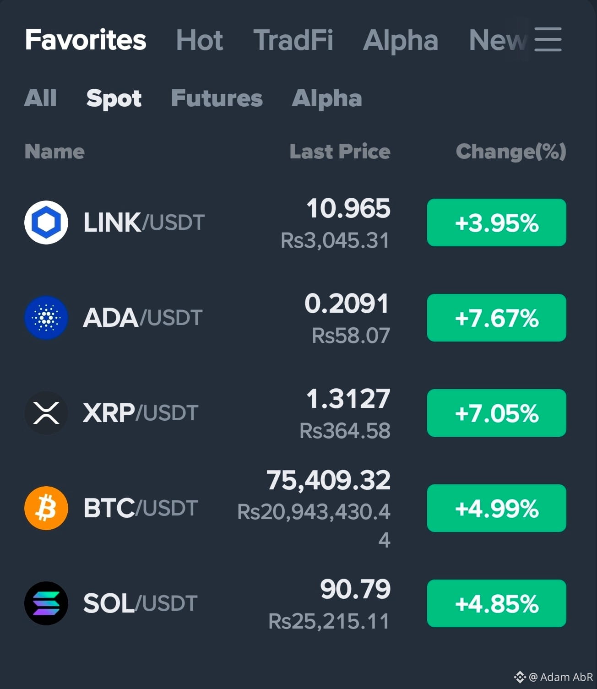Image resolution: width=597 pixels, height=689 pixels.
Task: Select the All filter
Action: tap(40, 98)
